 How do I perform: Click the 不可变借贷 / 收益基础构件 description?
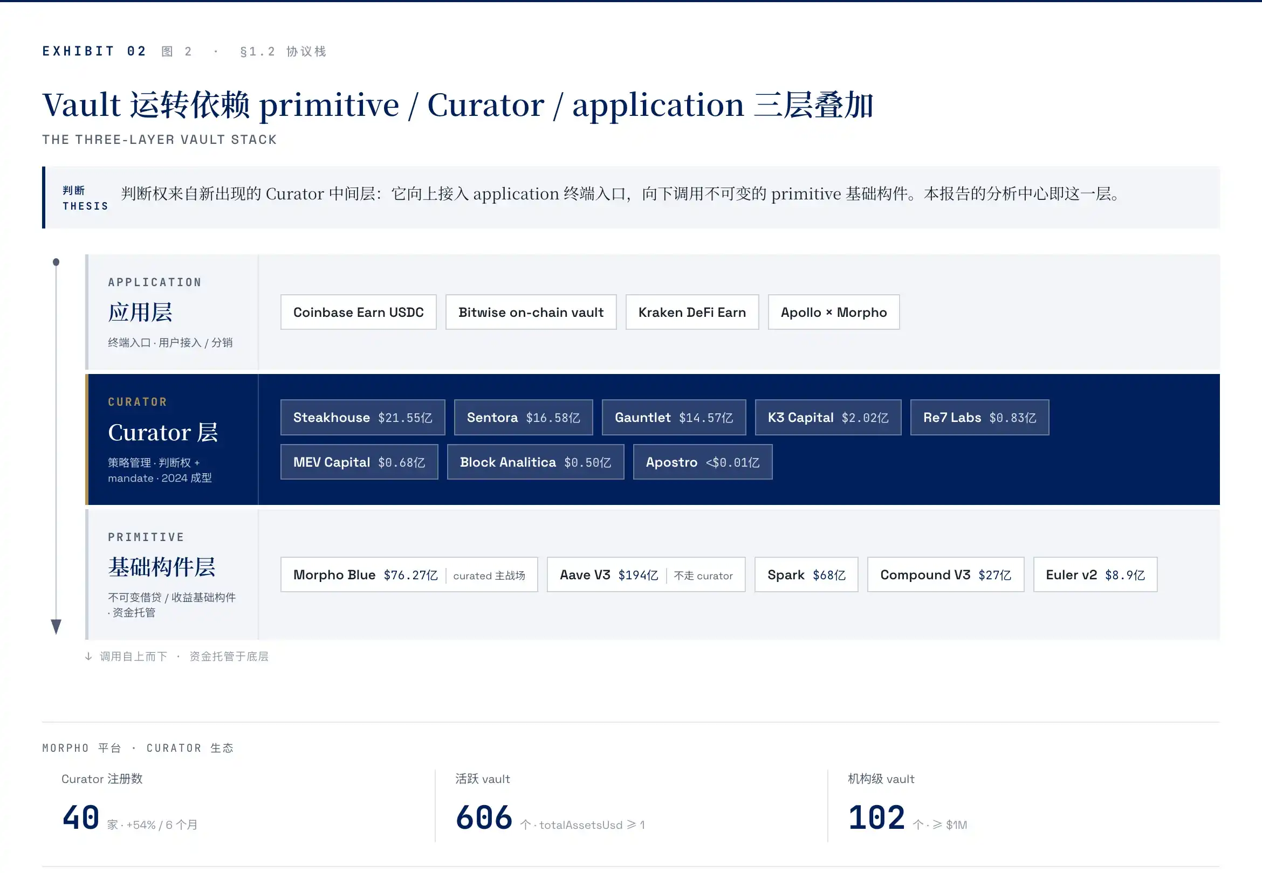pos(172,605)
